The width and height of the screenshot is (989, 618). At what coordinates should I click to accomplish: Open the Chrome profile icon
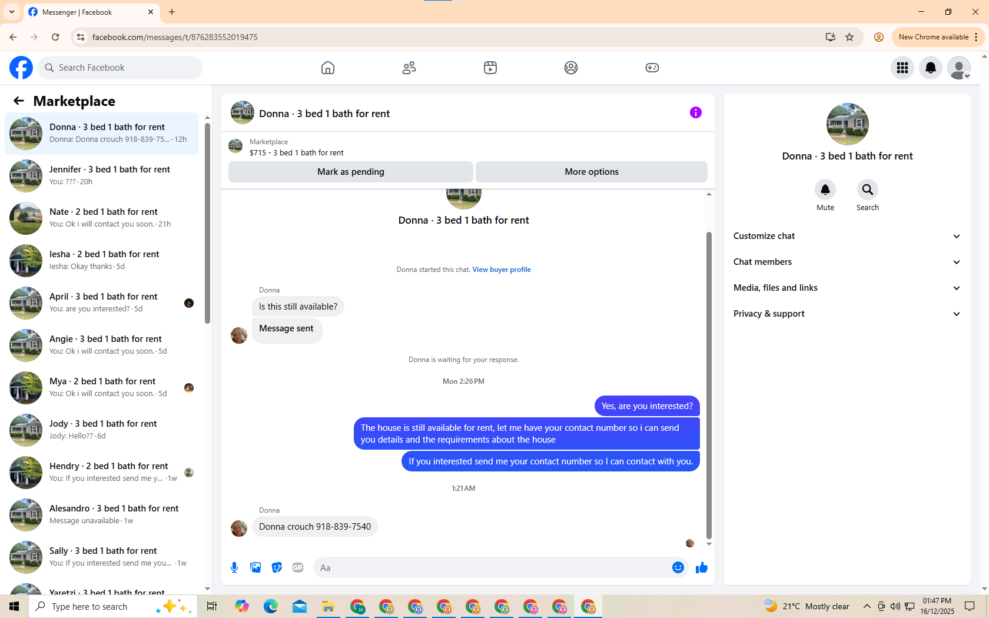pyautogui.click(x=879, y=37)
